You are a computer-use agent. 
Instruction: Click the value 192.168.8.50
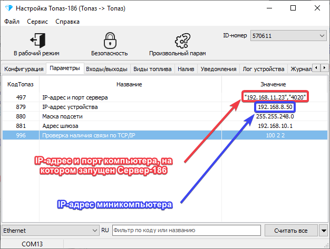275,107
